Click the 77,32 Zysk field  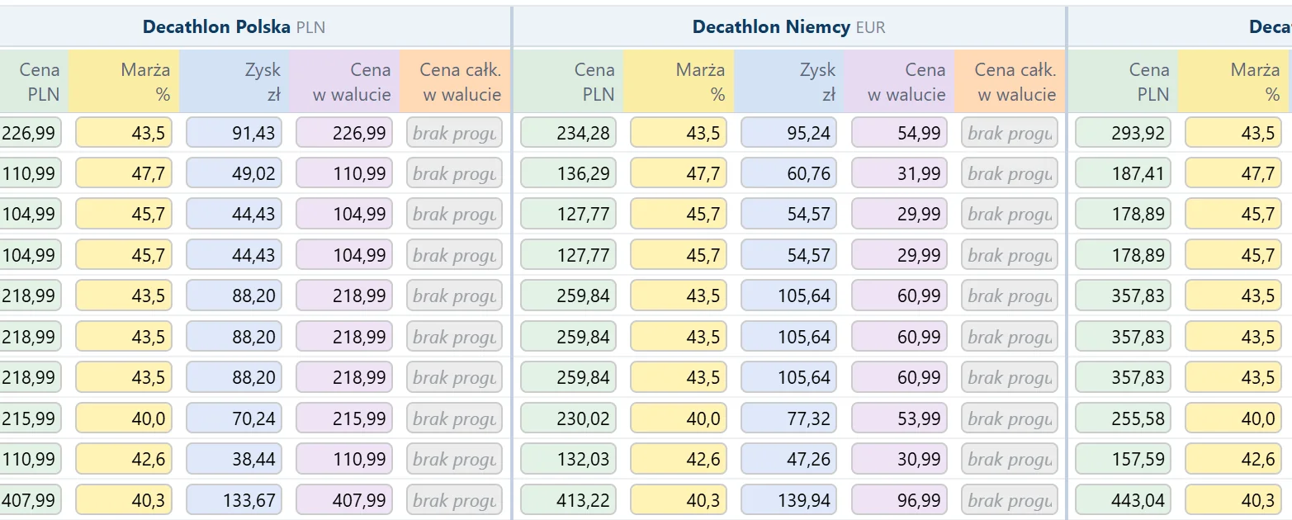pos(789,418)
